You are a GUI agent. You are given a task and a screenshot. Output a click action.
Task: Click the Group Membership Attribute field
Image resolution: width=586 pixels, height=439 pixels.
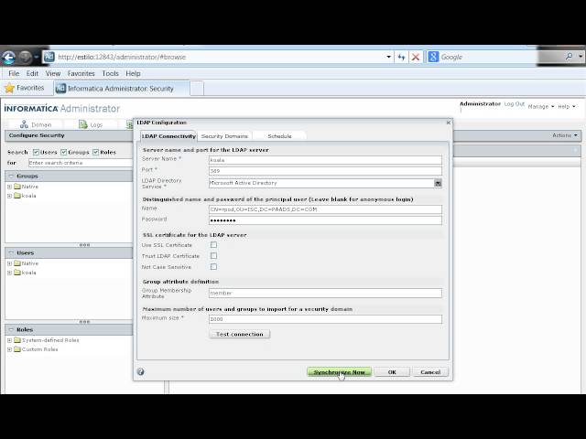(x=325, y=293)
